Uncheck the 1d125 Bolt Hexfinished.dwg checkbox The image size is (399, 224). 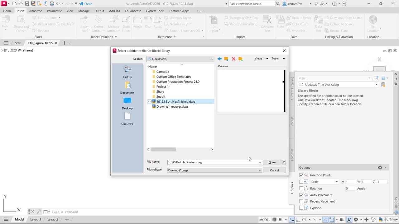coord(150,102)
